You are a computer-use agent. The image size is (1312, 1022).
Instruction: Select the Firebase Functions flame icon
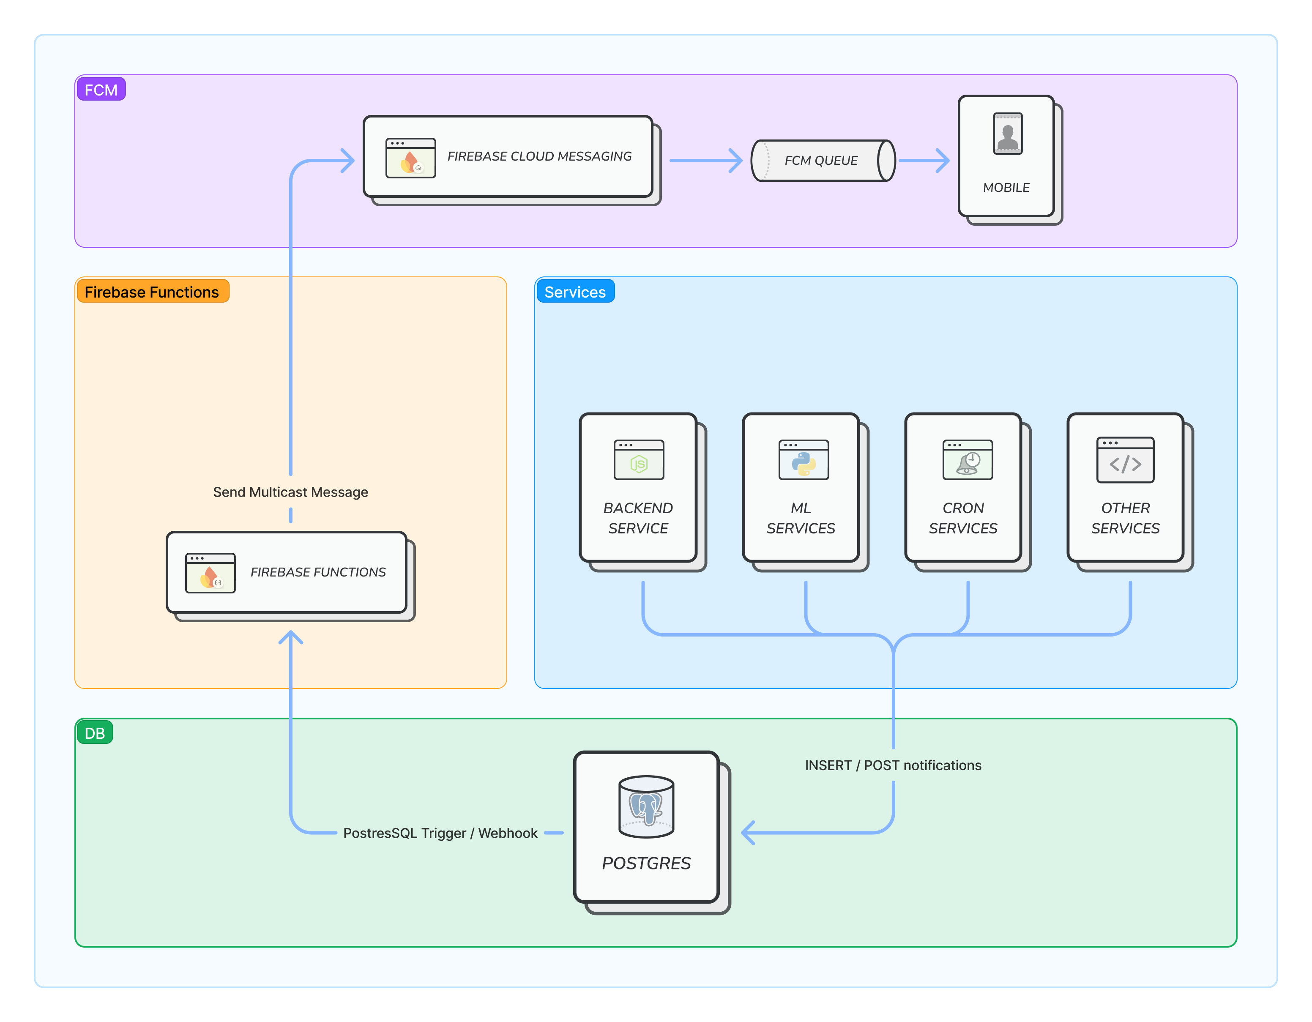click(210, 573)
